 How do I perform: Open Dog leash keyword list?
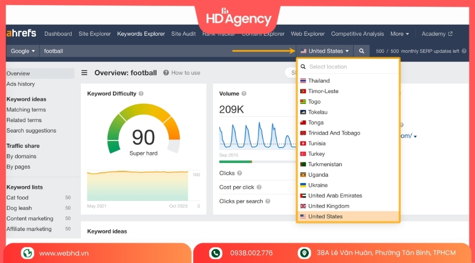(x=19, y=208)
